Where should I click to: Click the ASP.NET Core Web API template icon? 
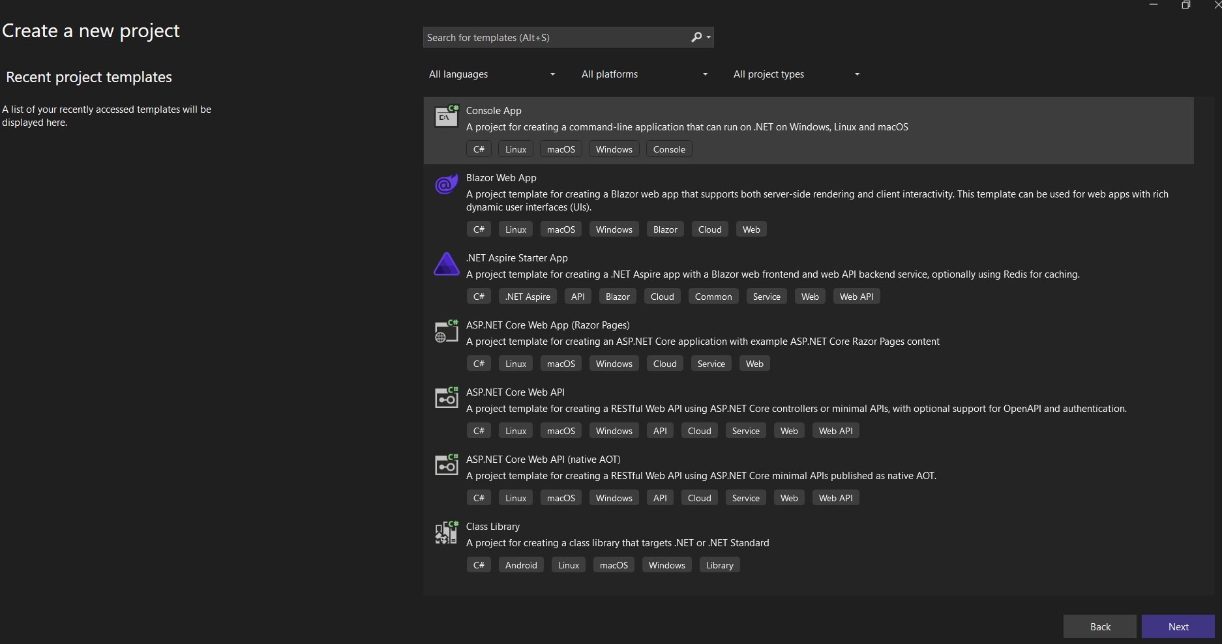446,398
